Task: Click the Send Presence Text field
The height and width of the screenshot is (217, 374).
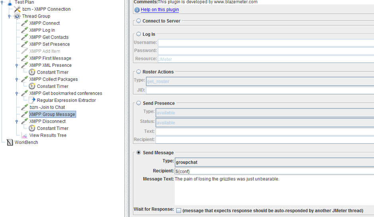Action: point(265,132)
